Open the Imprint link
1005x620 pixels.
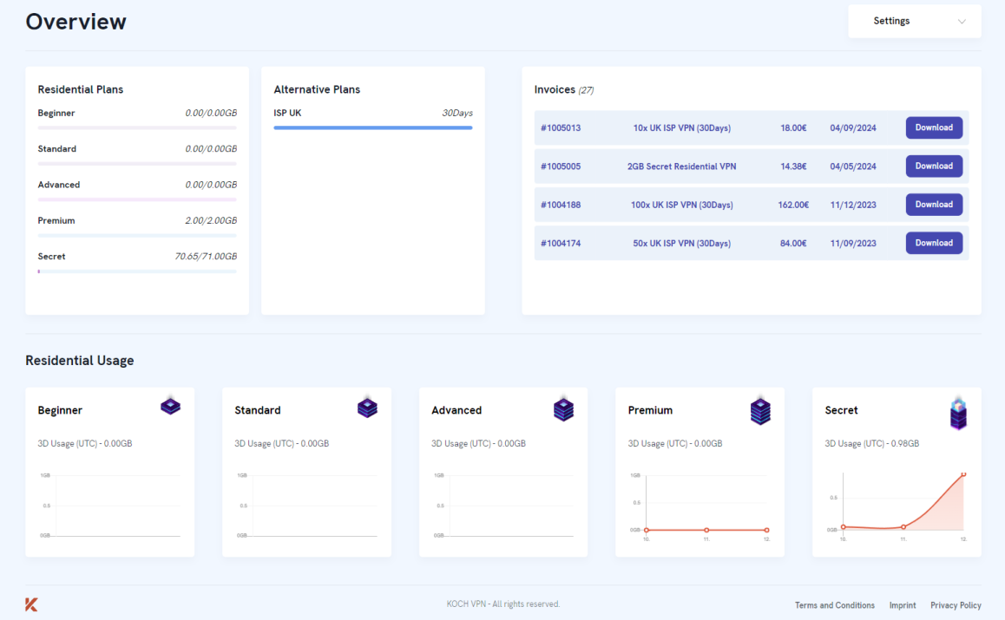click(x=903, y=605)
